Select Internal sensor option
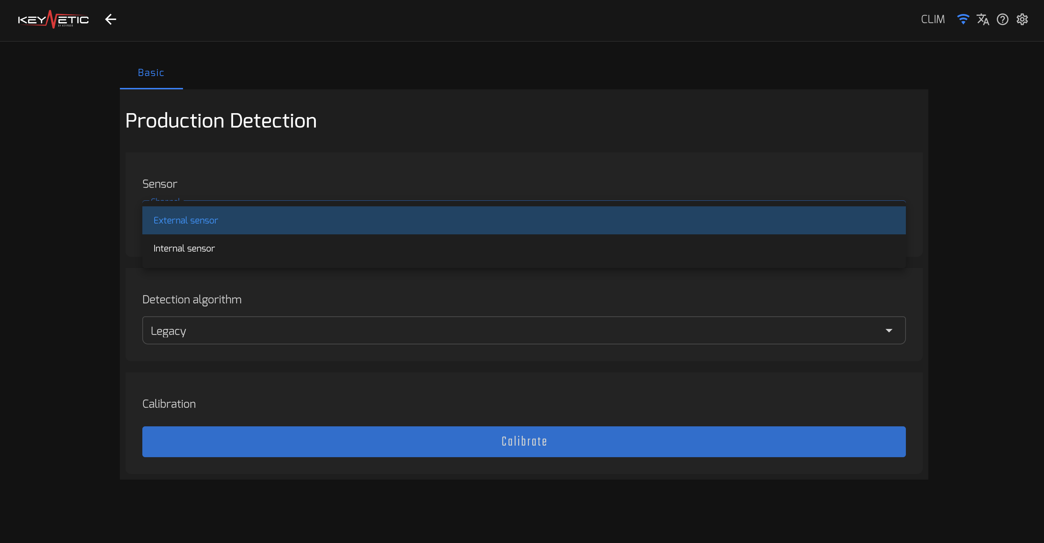 tap(524, 248)
